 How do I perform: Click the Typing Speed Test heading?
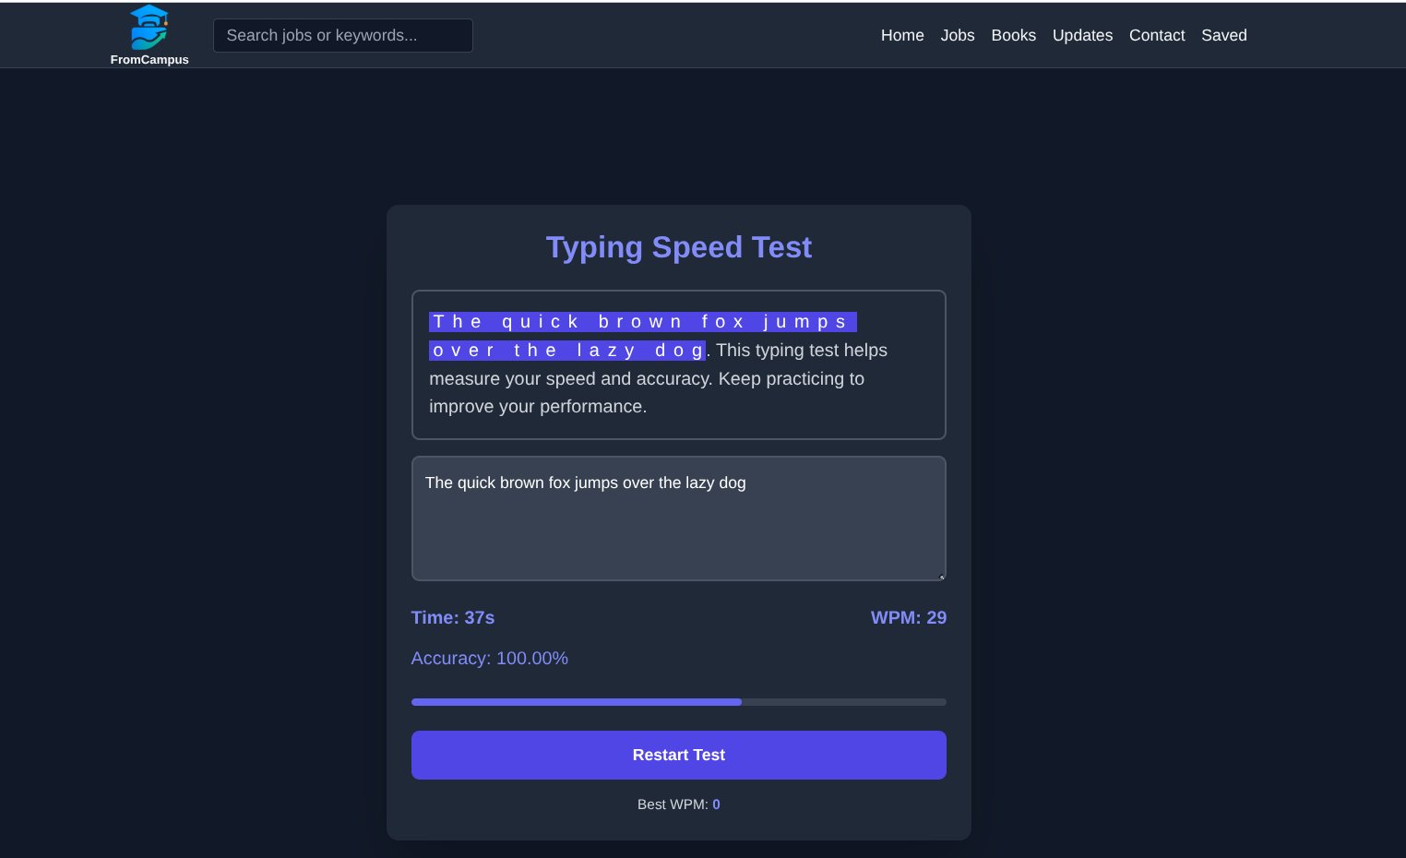point(678,247)
